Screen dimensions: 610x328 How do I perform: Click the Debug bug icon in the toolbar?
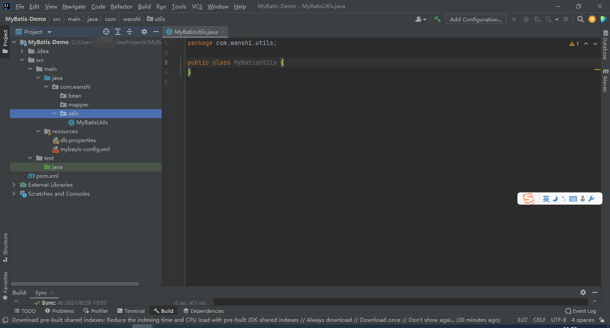click(526, 19)
